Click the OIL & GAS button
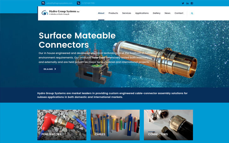 tap(50, 69)
